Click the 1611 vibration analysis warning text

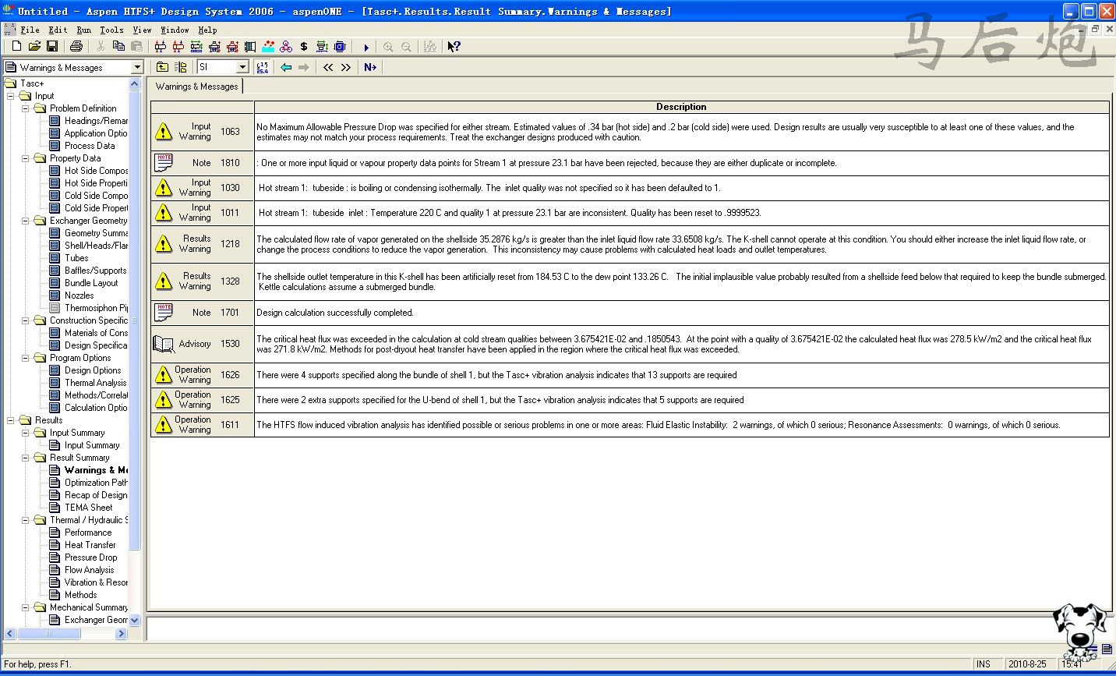point(658,425)
